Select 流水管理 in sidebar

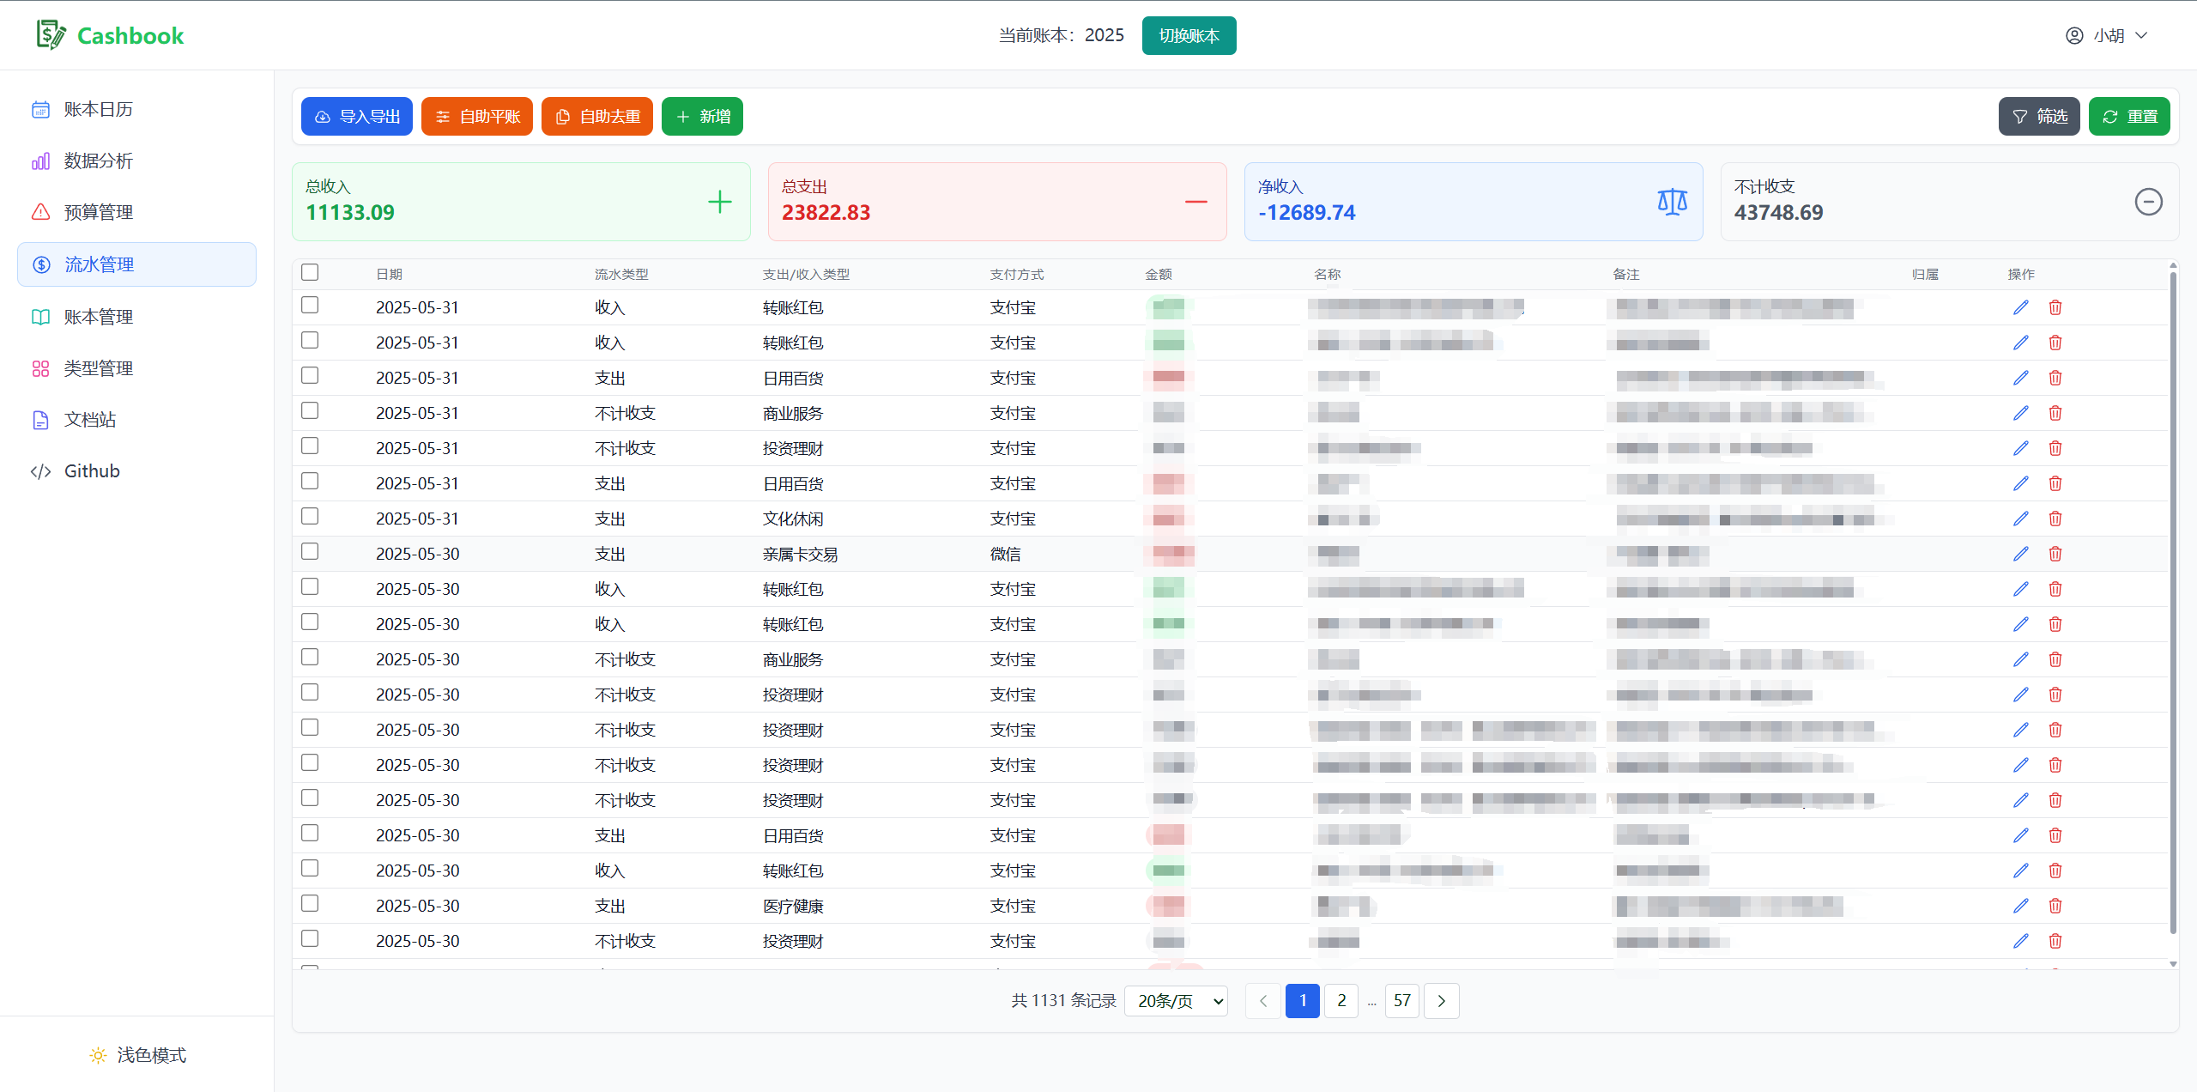tap(137, 264)
